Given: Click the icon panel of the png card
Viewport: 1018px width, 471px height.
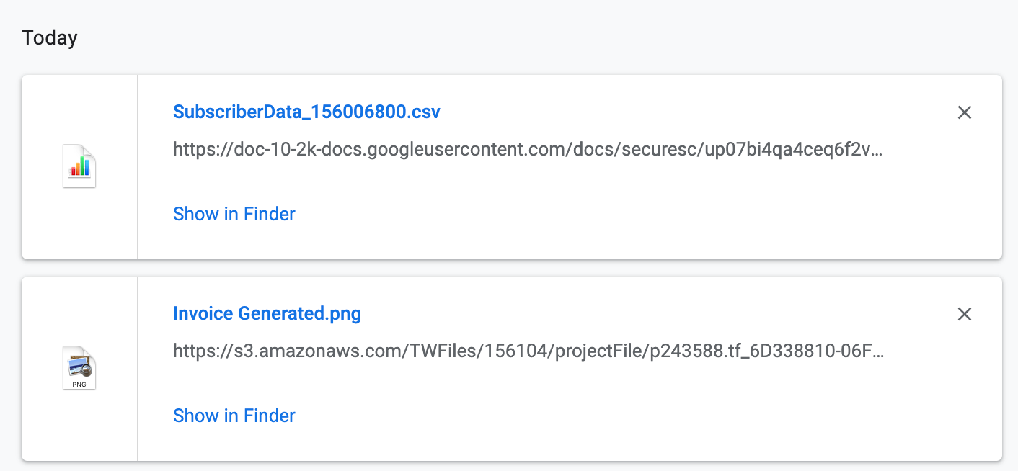Looking at the screenshot, I should [79, 369].
